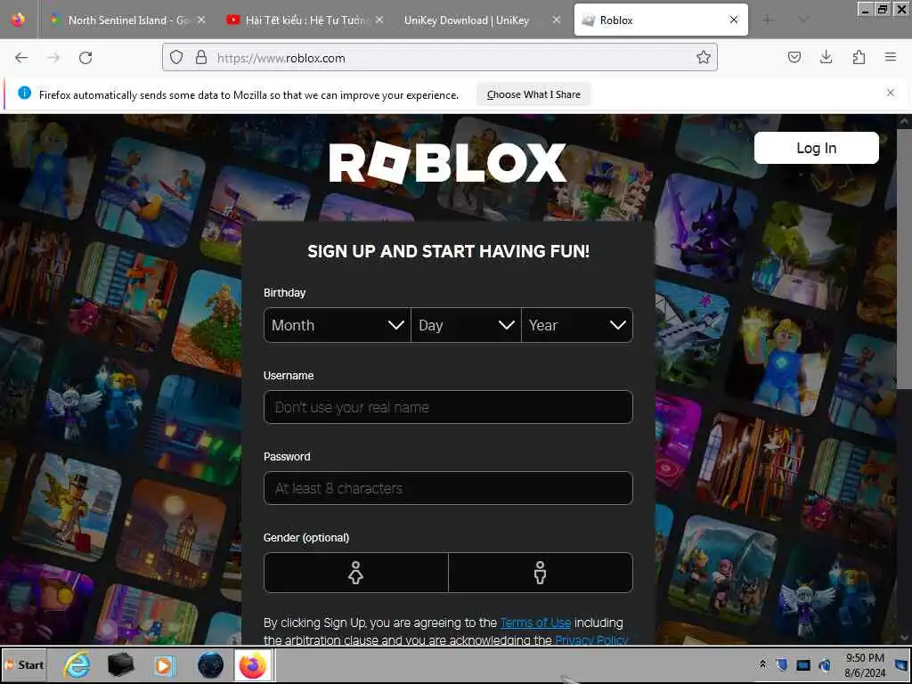Open a new tab with the plus icon

[x=767, y=20]
